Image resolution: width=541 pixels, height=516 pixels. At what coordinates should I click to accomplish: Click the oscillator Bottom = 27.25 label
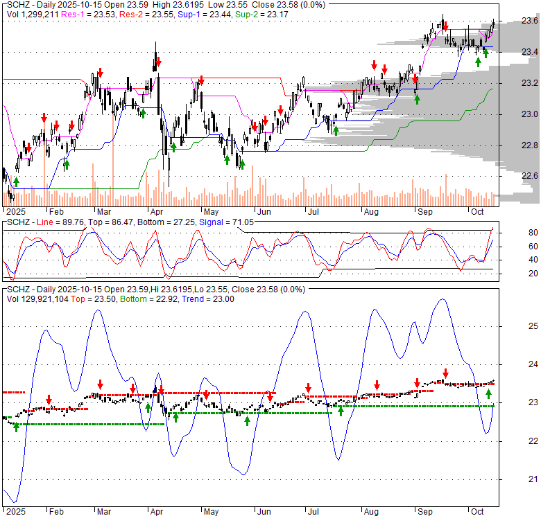coord(166,222)
